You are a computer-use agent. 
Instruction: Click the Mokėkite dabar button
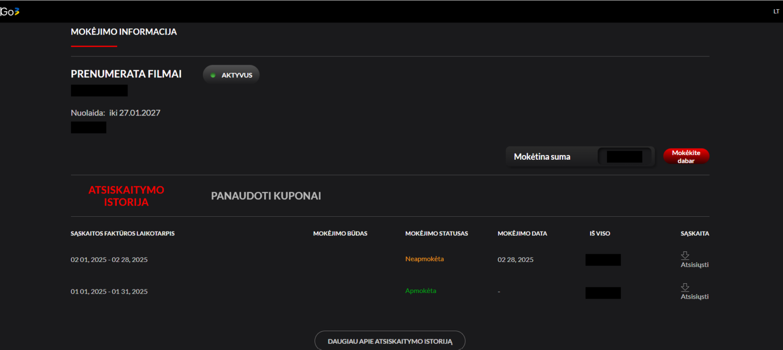coord(686,156)
